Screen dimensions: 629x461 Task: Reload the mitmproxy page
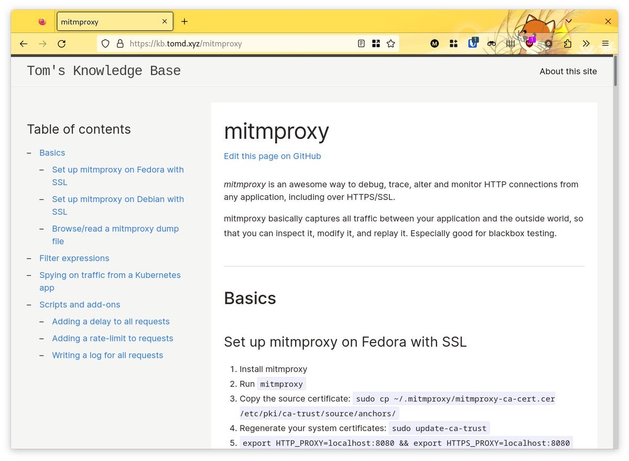click(61, 44)
